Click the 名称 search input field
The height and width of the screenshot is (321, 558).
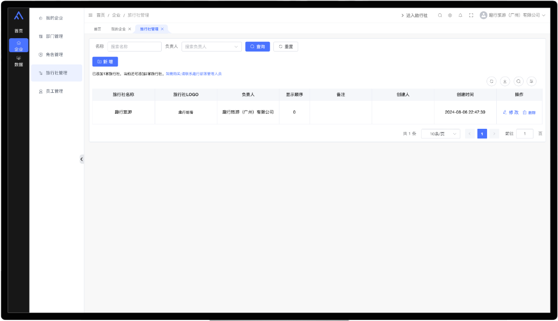click(x=134, y=47)
